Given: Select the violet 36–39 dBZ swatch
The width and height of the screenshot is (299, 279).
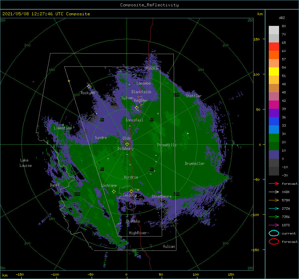Looking at the screenshot, I should 274,113.
